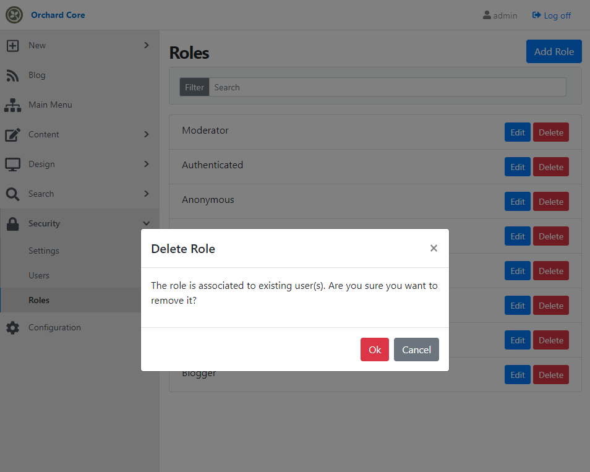Collapse the Security section chevron
590x472 pixels.
pos(147,223)
